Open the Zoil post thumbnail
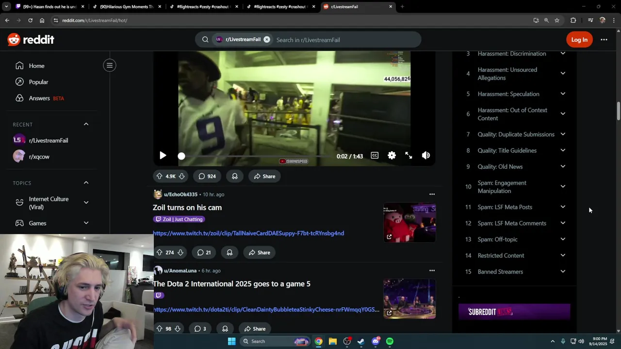This screenshot has width=621, height=349. click(x=409, y=222)
